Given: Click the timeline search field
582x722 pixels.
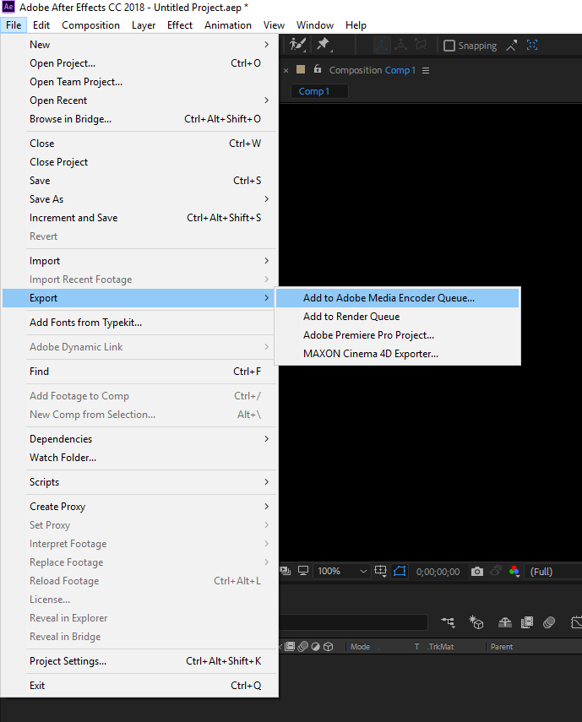Looking at the screenshot, I should (354, 622).
